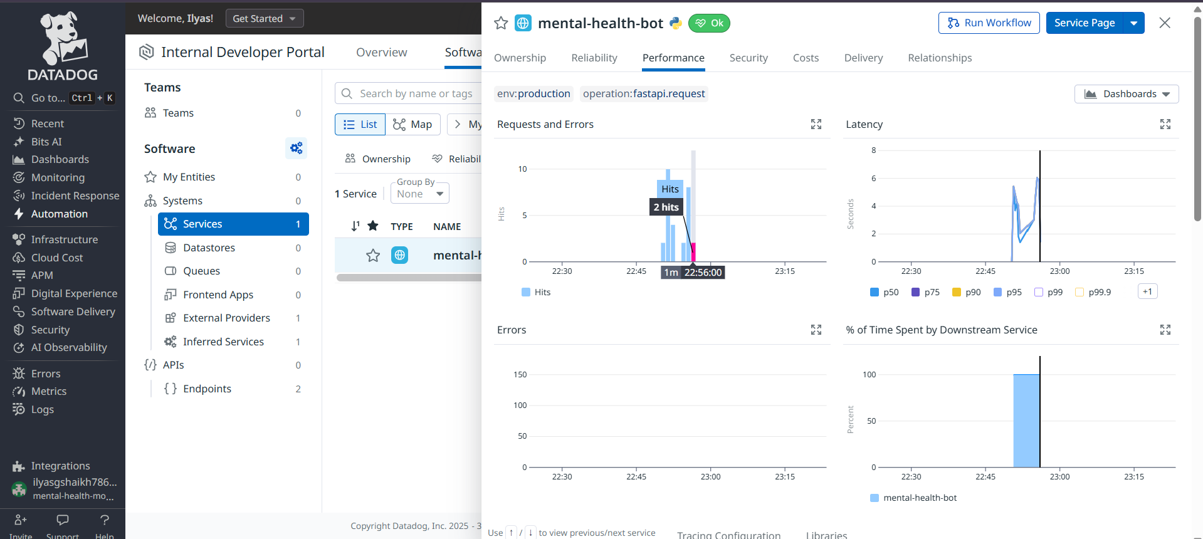Viewport: 1203px width, 539px height.
Task: Click the Invite icon at sidebar bottom
Action: [x=21, y=520]
